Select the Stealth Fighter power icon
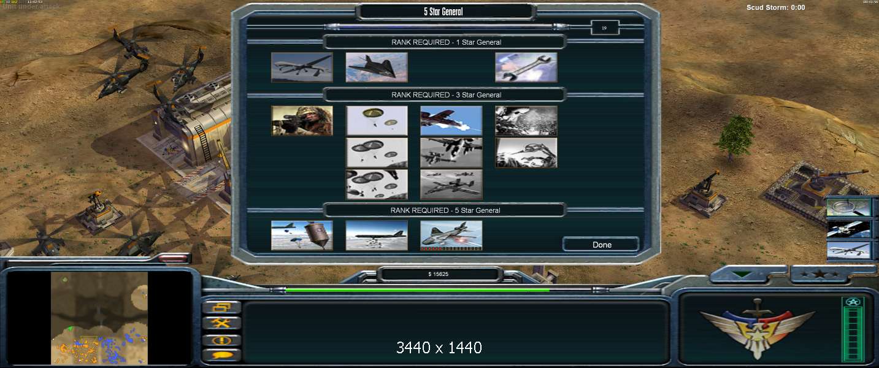The image size is (879, 368). 377,67
